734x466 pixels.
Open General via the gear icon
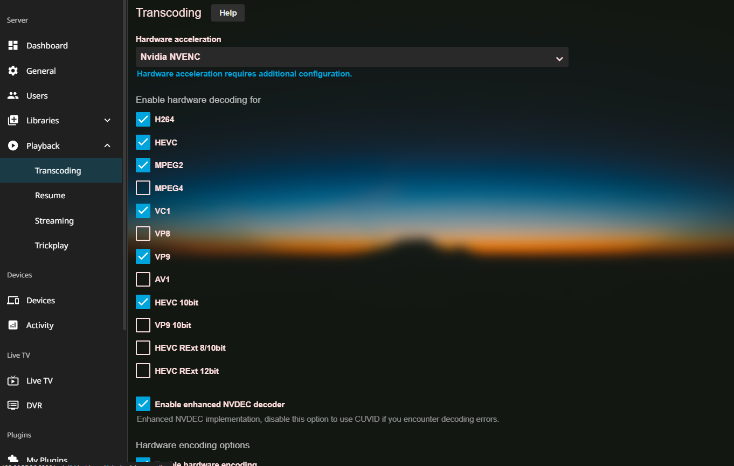click(13, 71)
